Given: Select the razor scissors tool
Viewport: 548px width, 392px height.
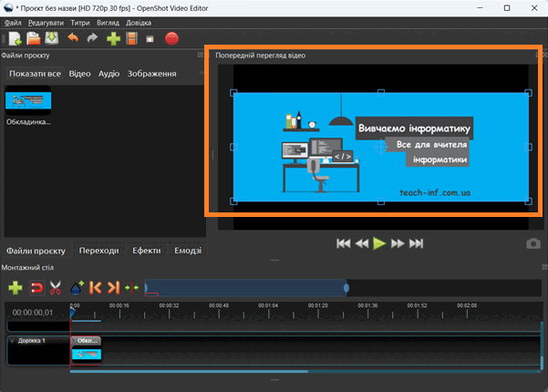Looking at the screenshot, I should (56, 288).
